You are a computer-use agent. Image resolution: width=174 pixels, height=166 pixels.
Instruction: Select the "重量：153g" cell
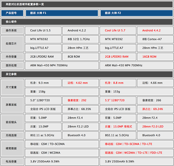click(136, 92)
